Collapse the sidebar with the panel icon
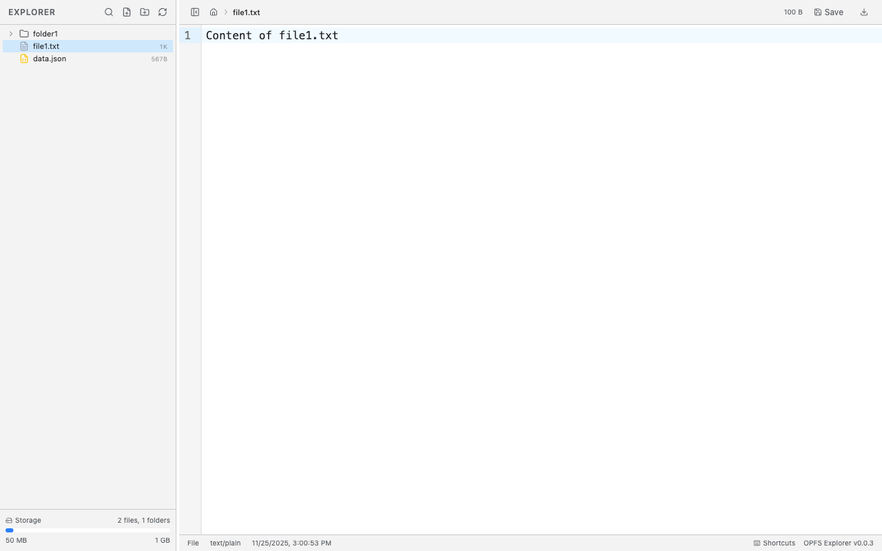This screenshot has height=551, width=882. click(195, 12)
